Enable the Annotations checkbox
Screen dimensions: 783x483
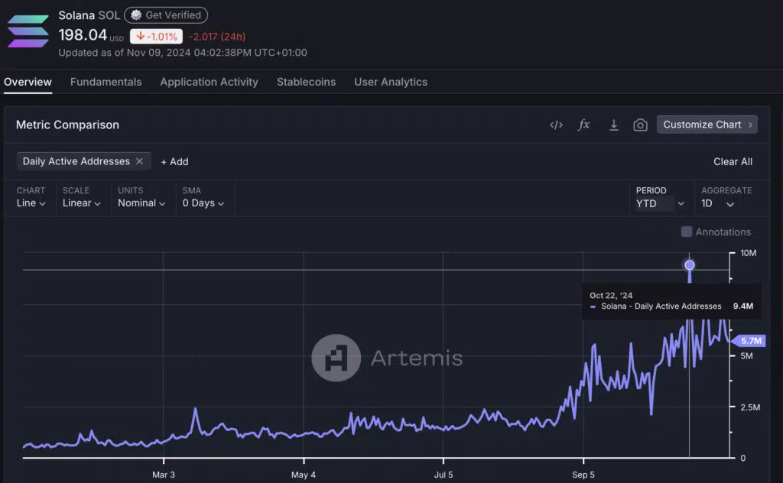click(x=687, y=232)
